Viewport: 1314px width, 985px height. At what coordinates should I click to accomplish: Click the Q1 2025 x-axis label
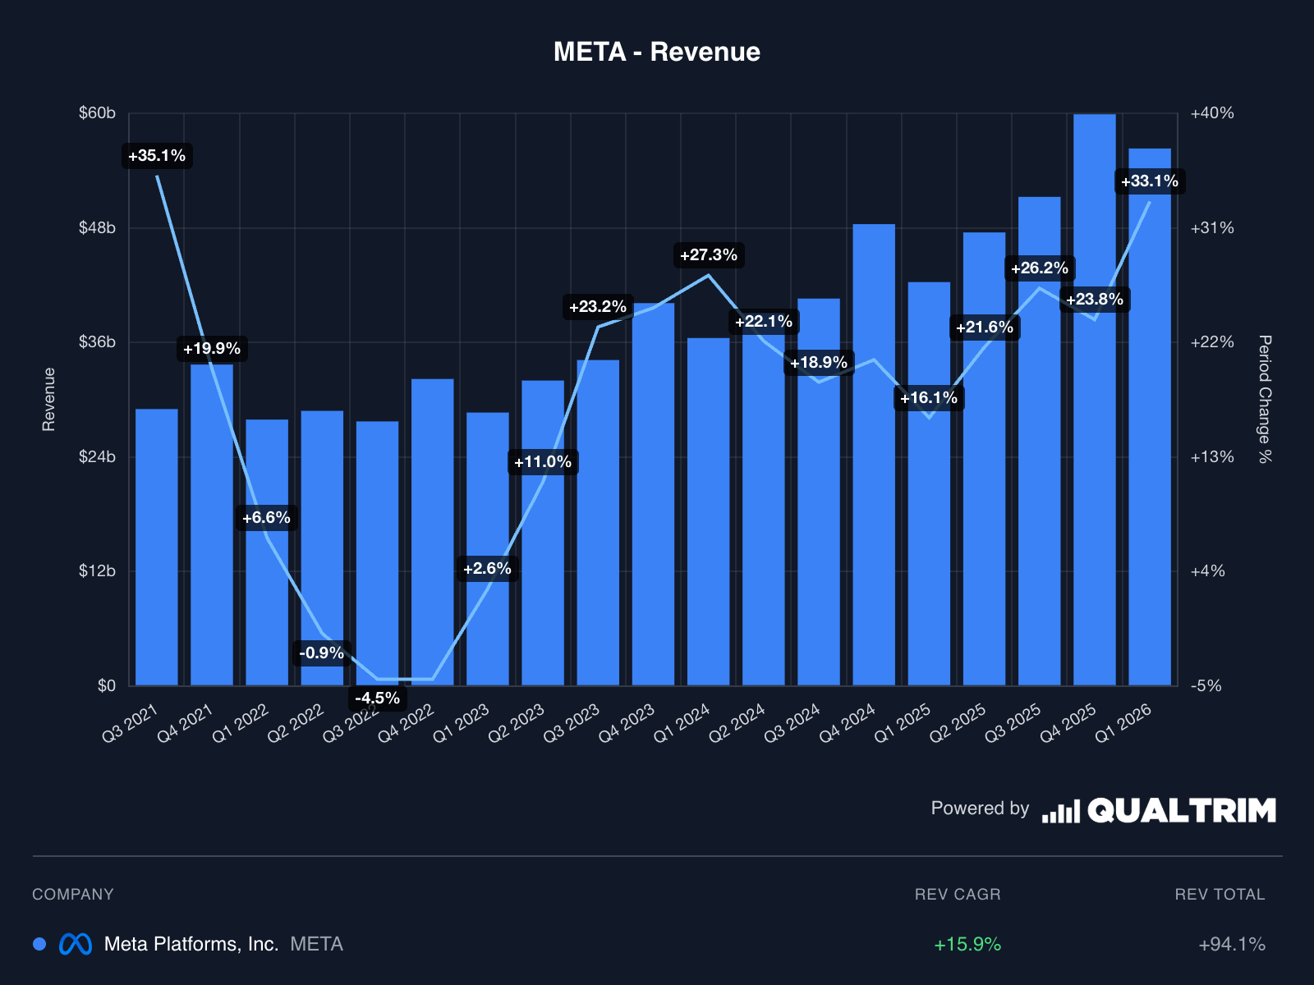pos(902,723)
